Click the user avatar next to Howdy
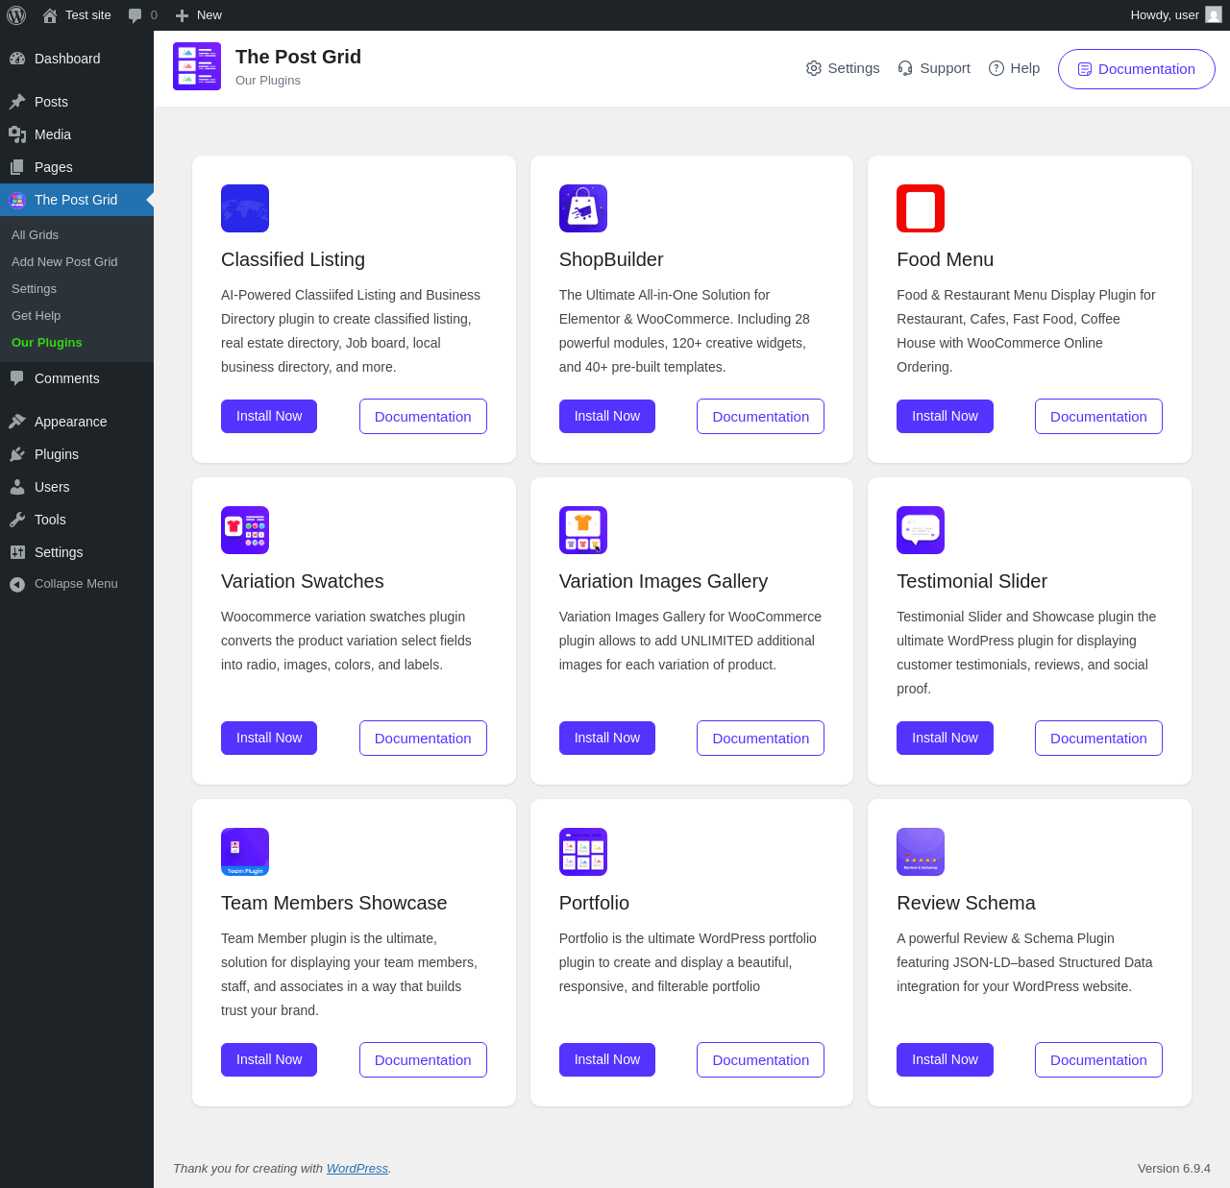Image resolution: width=1230 pixels, height=1188 pixels. point(1214,14)
